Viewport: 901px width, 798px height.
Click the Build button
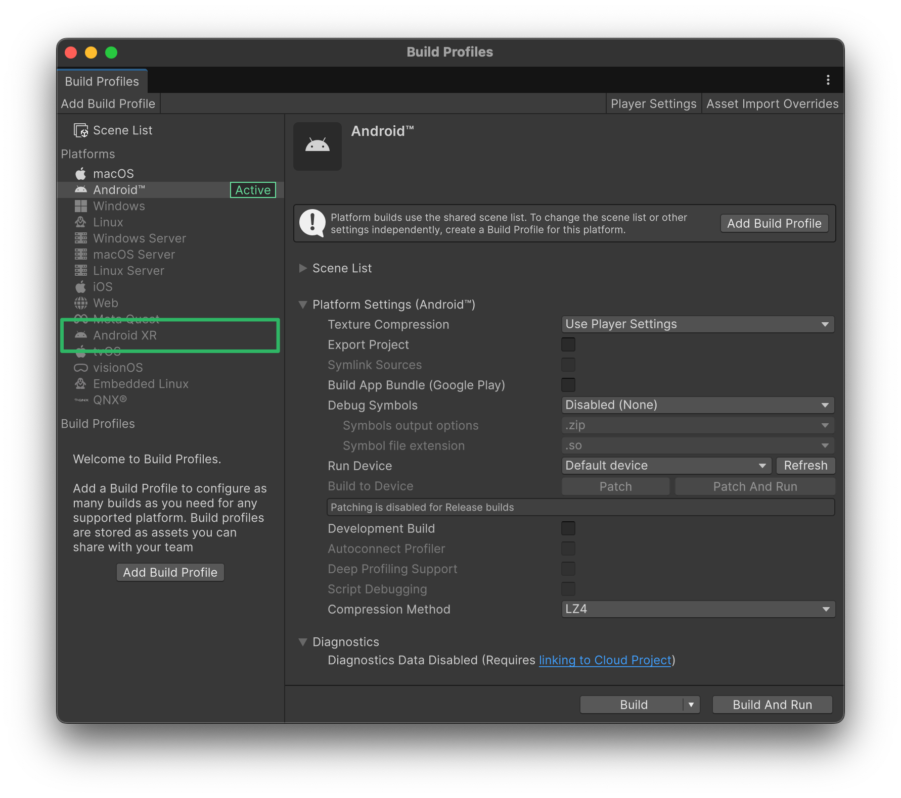pyautogui.click(x=632, y=705)
